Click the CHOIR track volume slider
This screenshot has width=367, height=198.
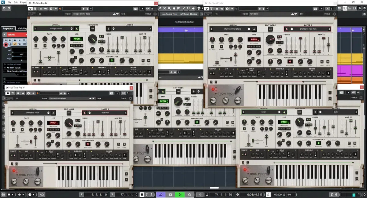point(13,52)
